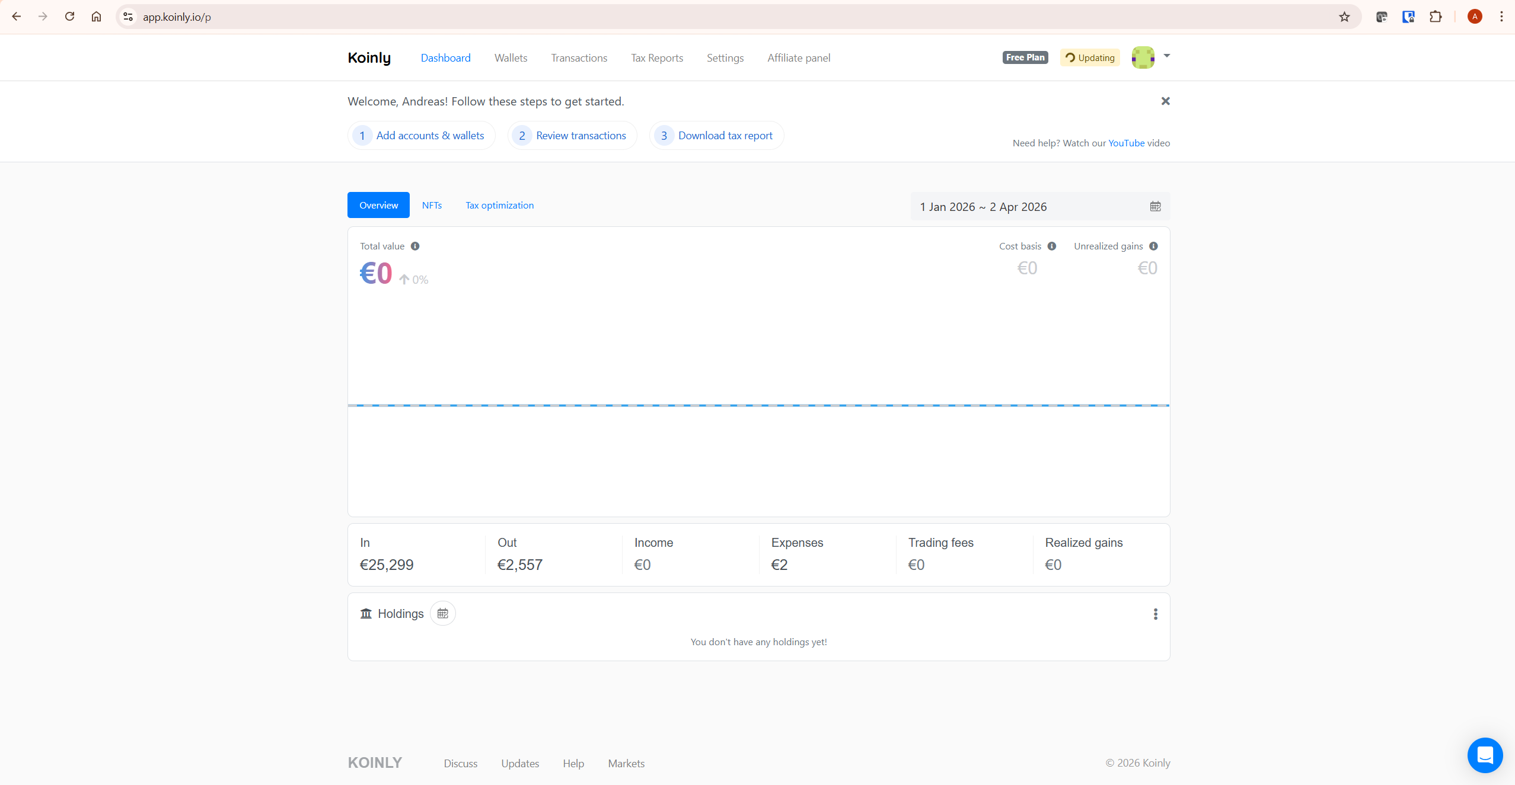Switch to the Tax optimization tab
Viewport: 1515px width, 785px height.
[499, 204]
